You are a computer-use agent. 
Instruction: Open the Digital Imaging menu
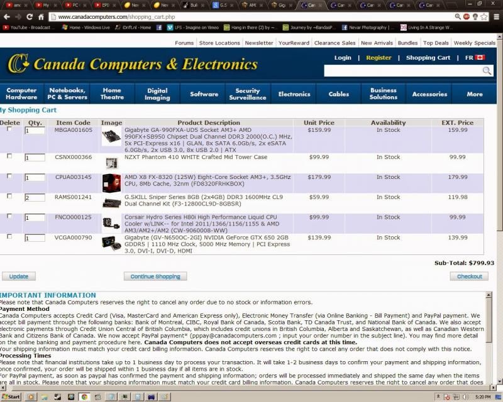157,94
